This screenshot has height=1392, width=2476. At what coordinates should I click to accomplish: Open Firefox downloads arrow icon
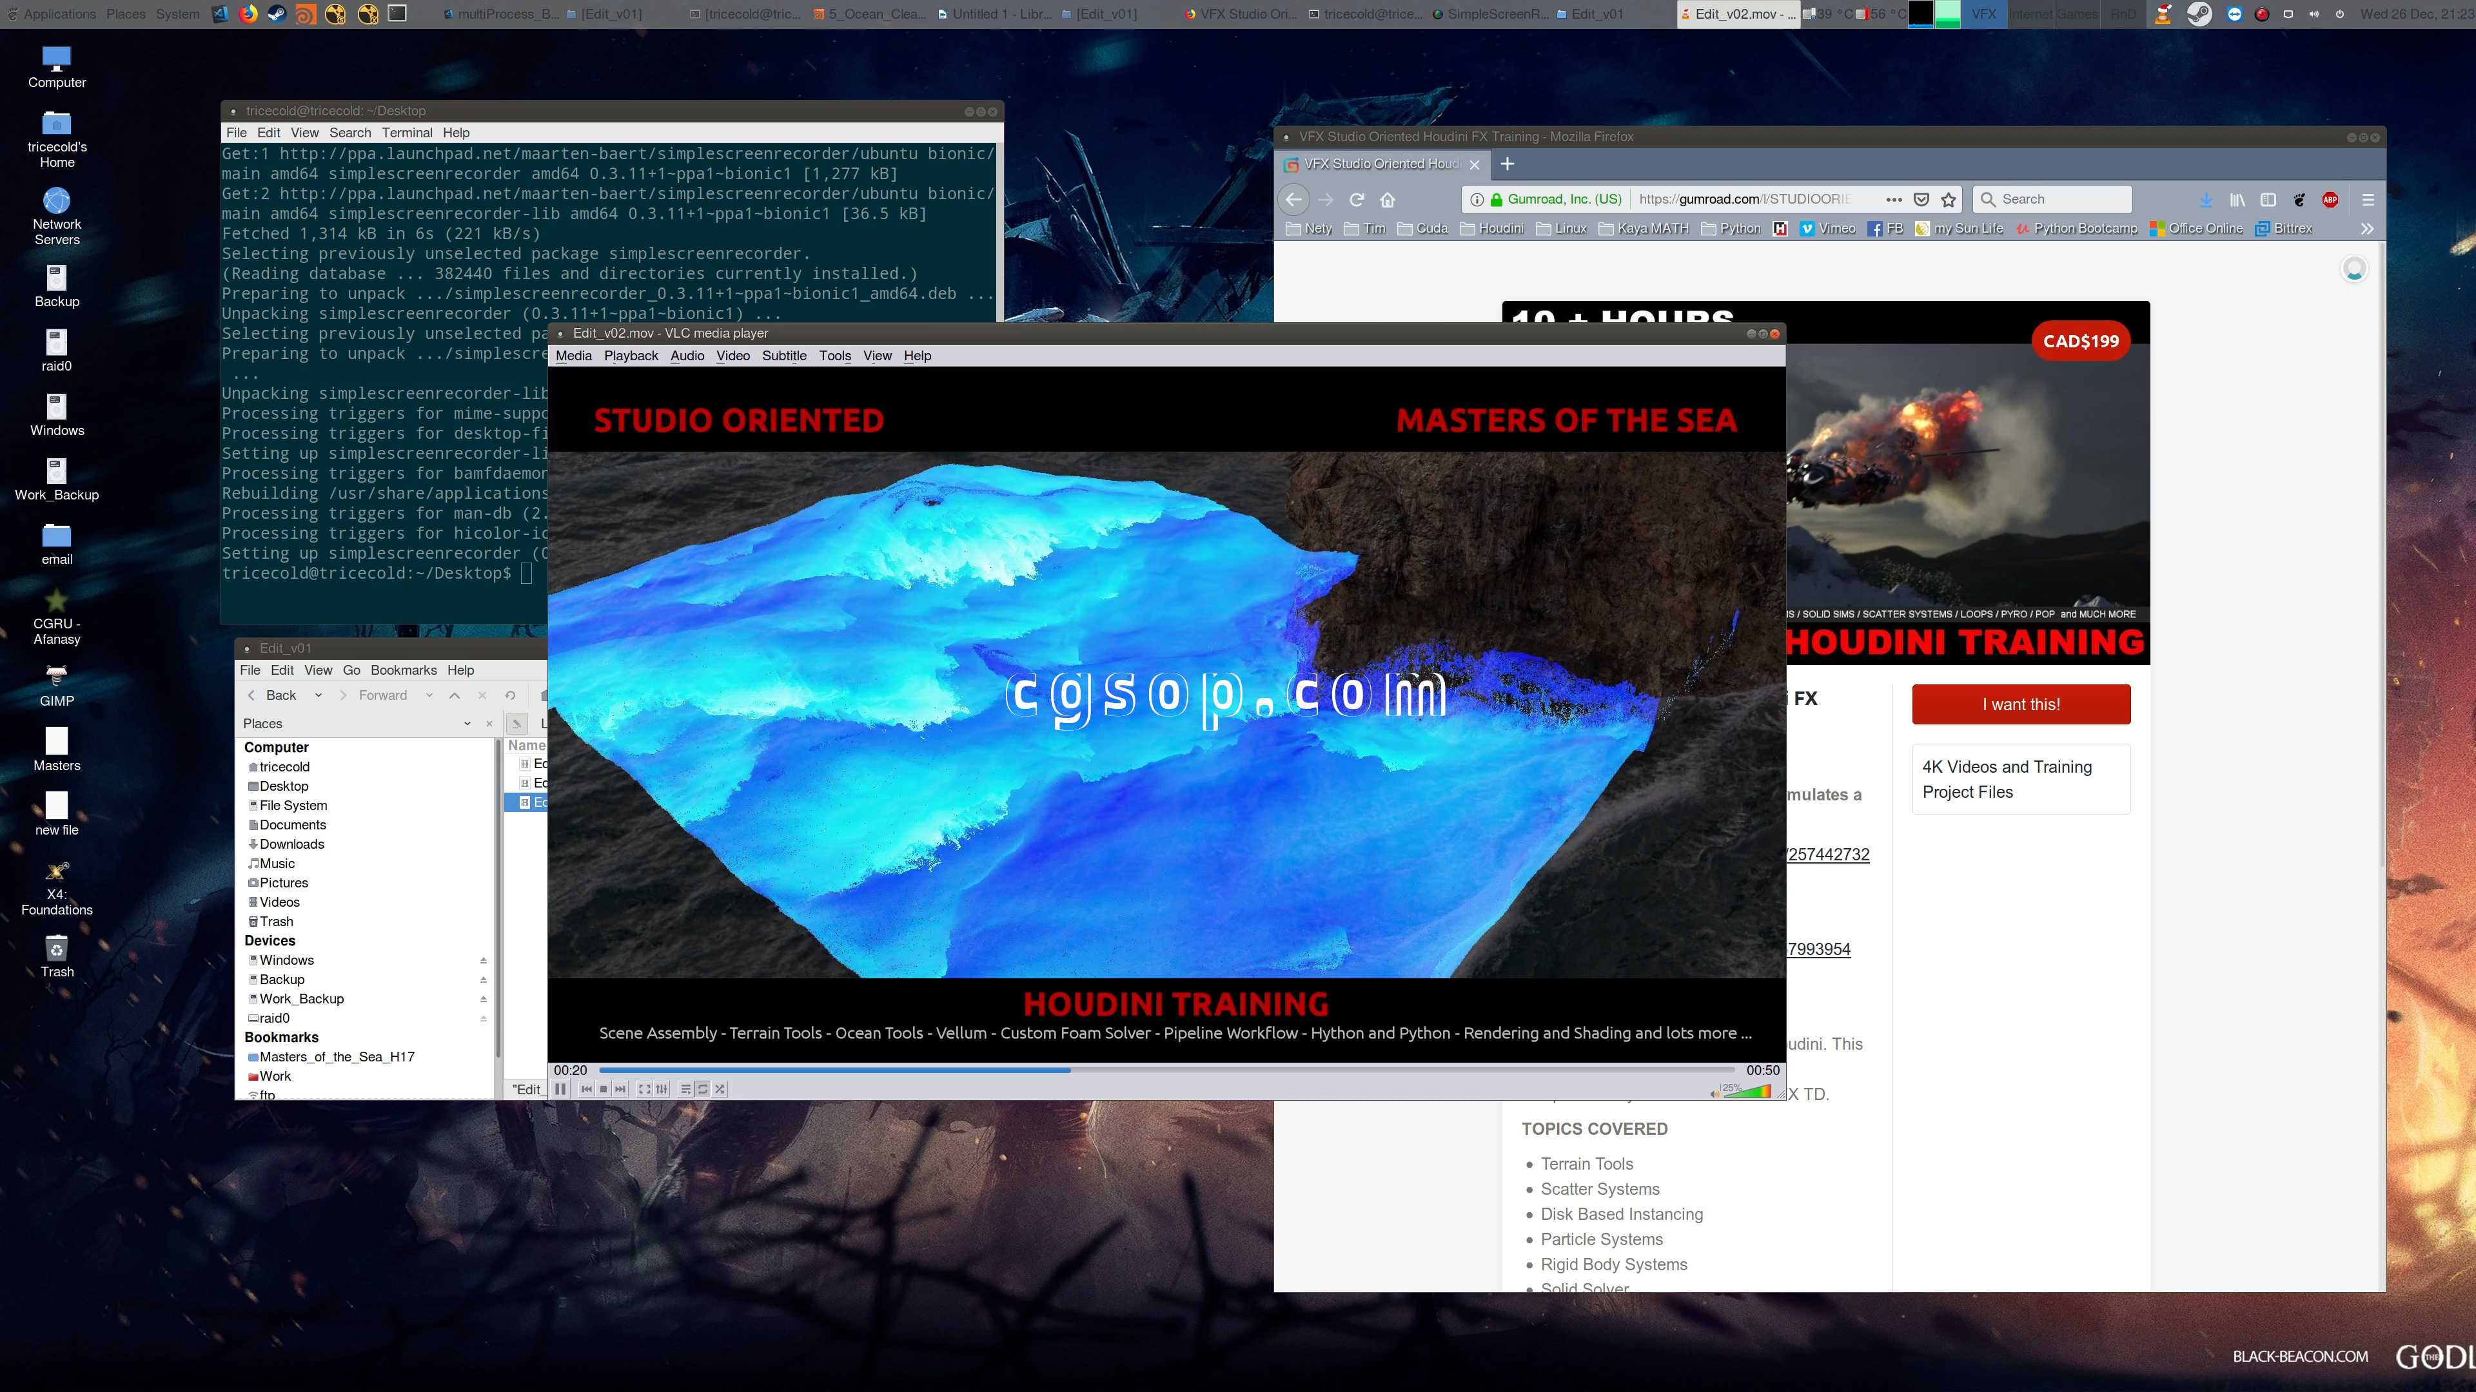click(x=2206, y=199)
